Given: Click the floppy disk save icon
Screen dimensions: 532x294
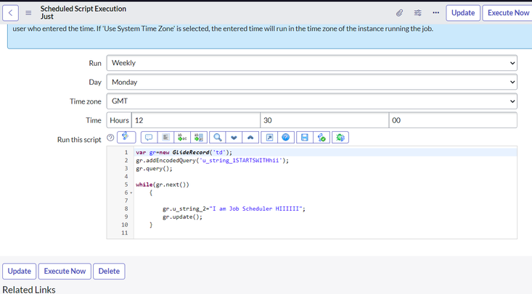Looking at the screenshot, I should [305, 137].
